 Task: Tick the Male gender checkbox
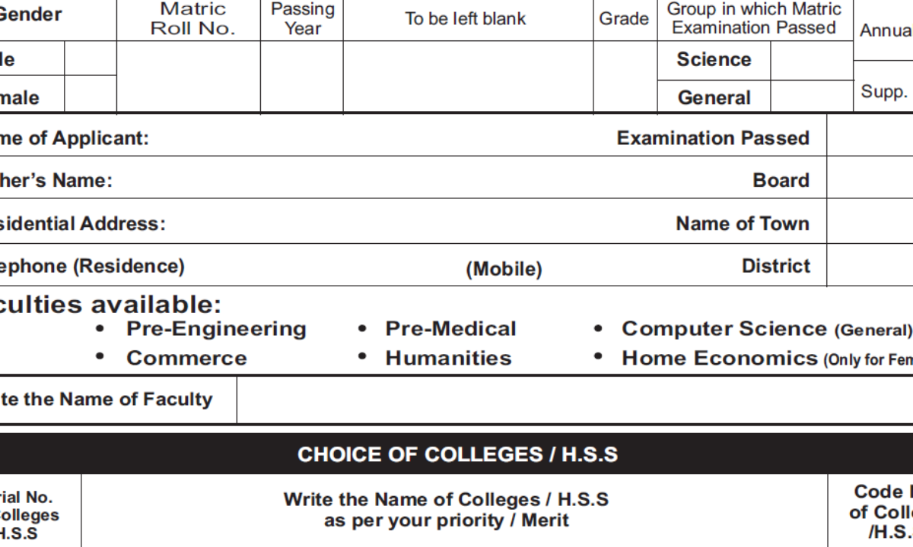pos(90,58)
